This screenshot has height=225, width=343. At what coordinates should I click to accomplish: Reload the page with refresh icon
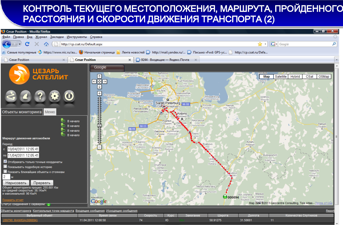(27, 44)
